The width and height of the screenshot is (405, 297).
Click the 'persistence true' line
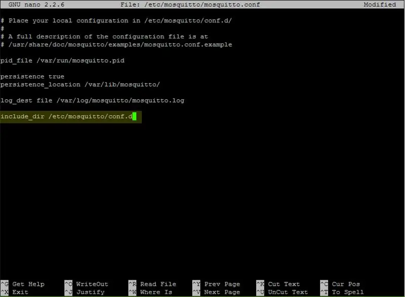coord(32,76)
